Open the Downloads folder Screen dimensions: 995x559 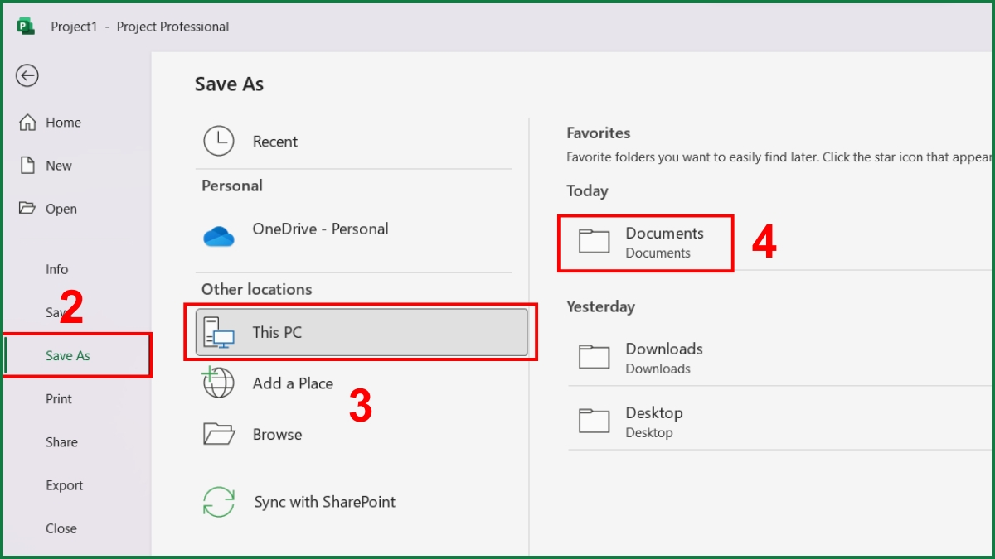coord(663,357)
